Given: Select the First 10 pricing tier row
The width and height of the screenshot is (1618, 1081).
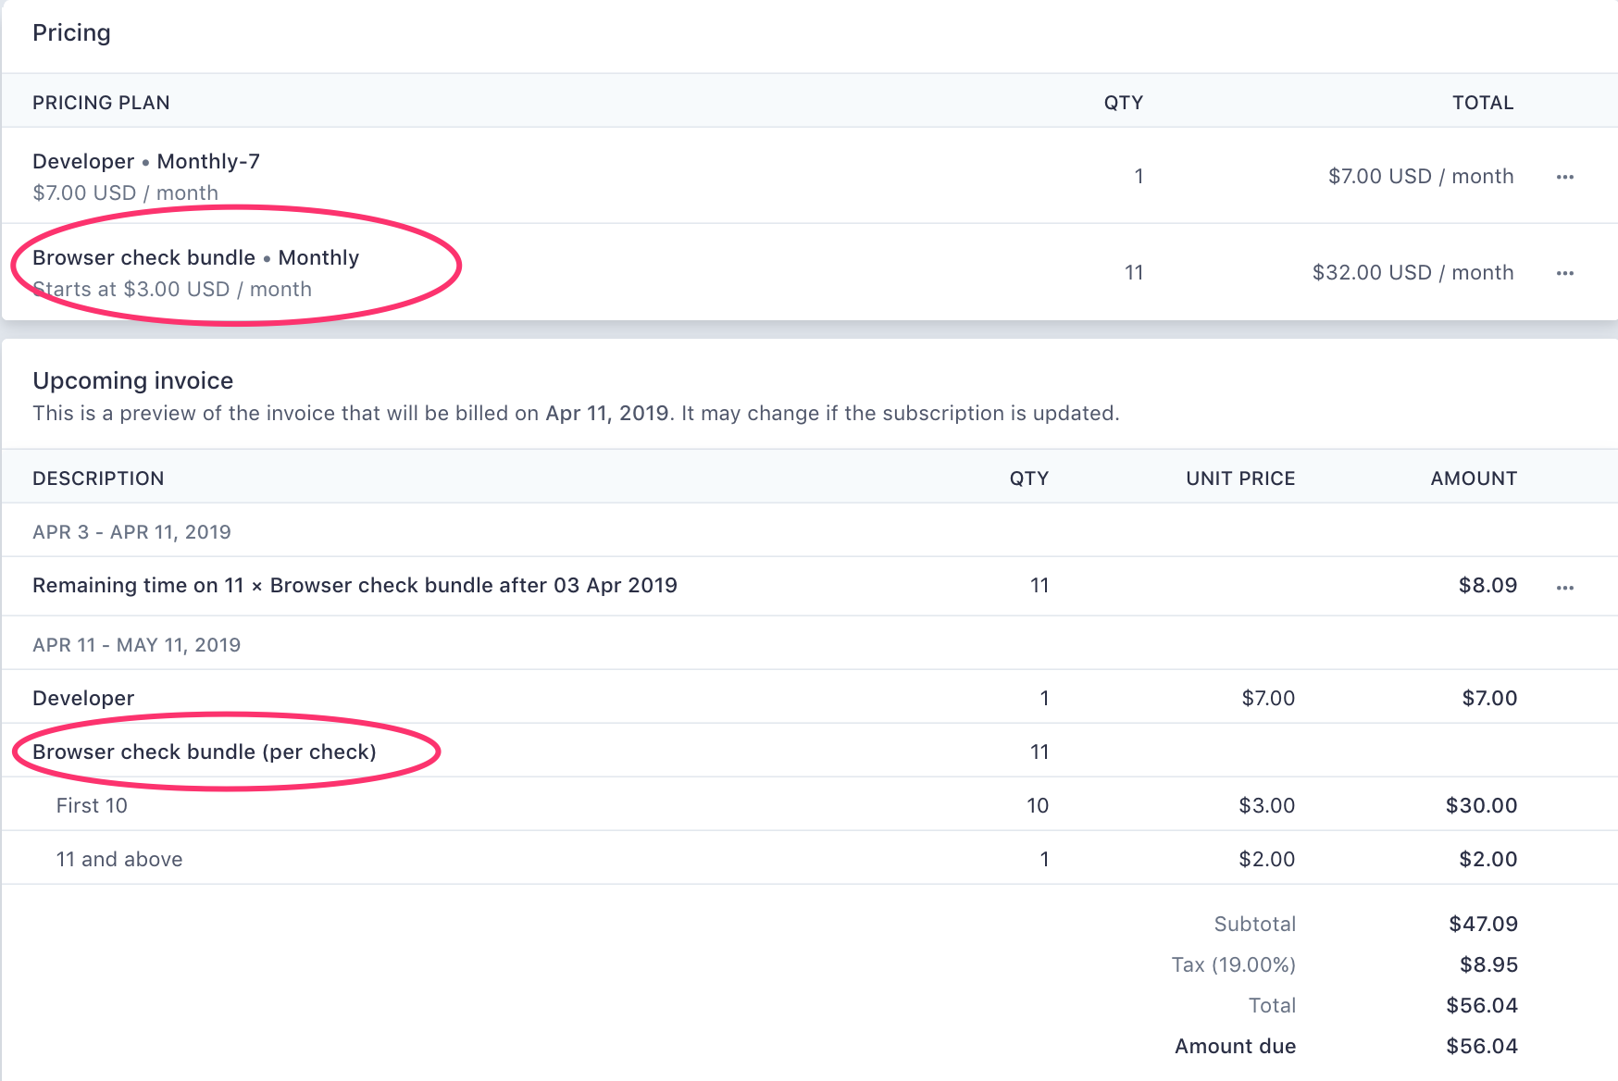Looking at the screenshot, I should point(92,805).
